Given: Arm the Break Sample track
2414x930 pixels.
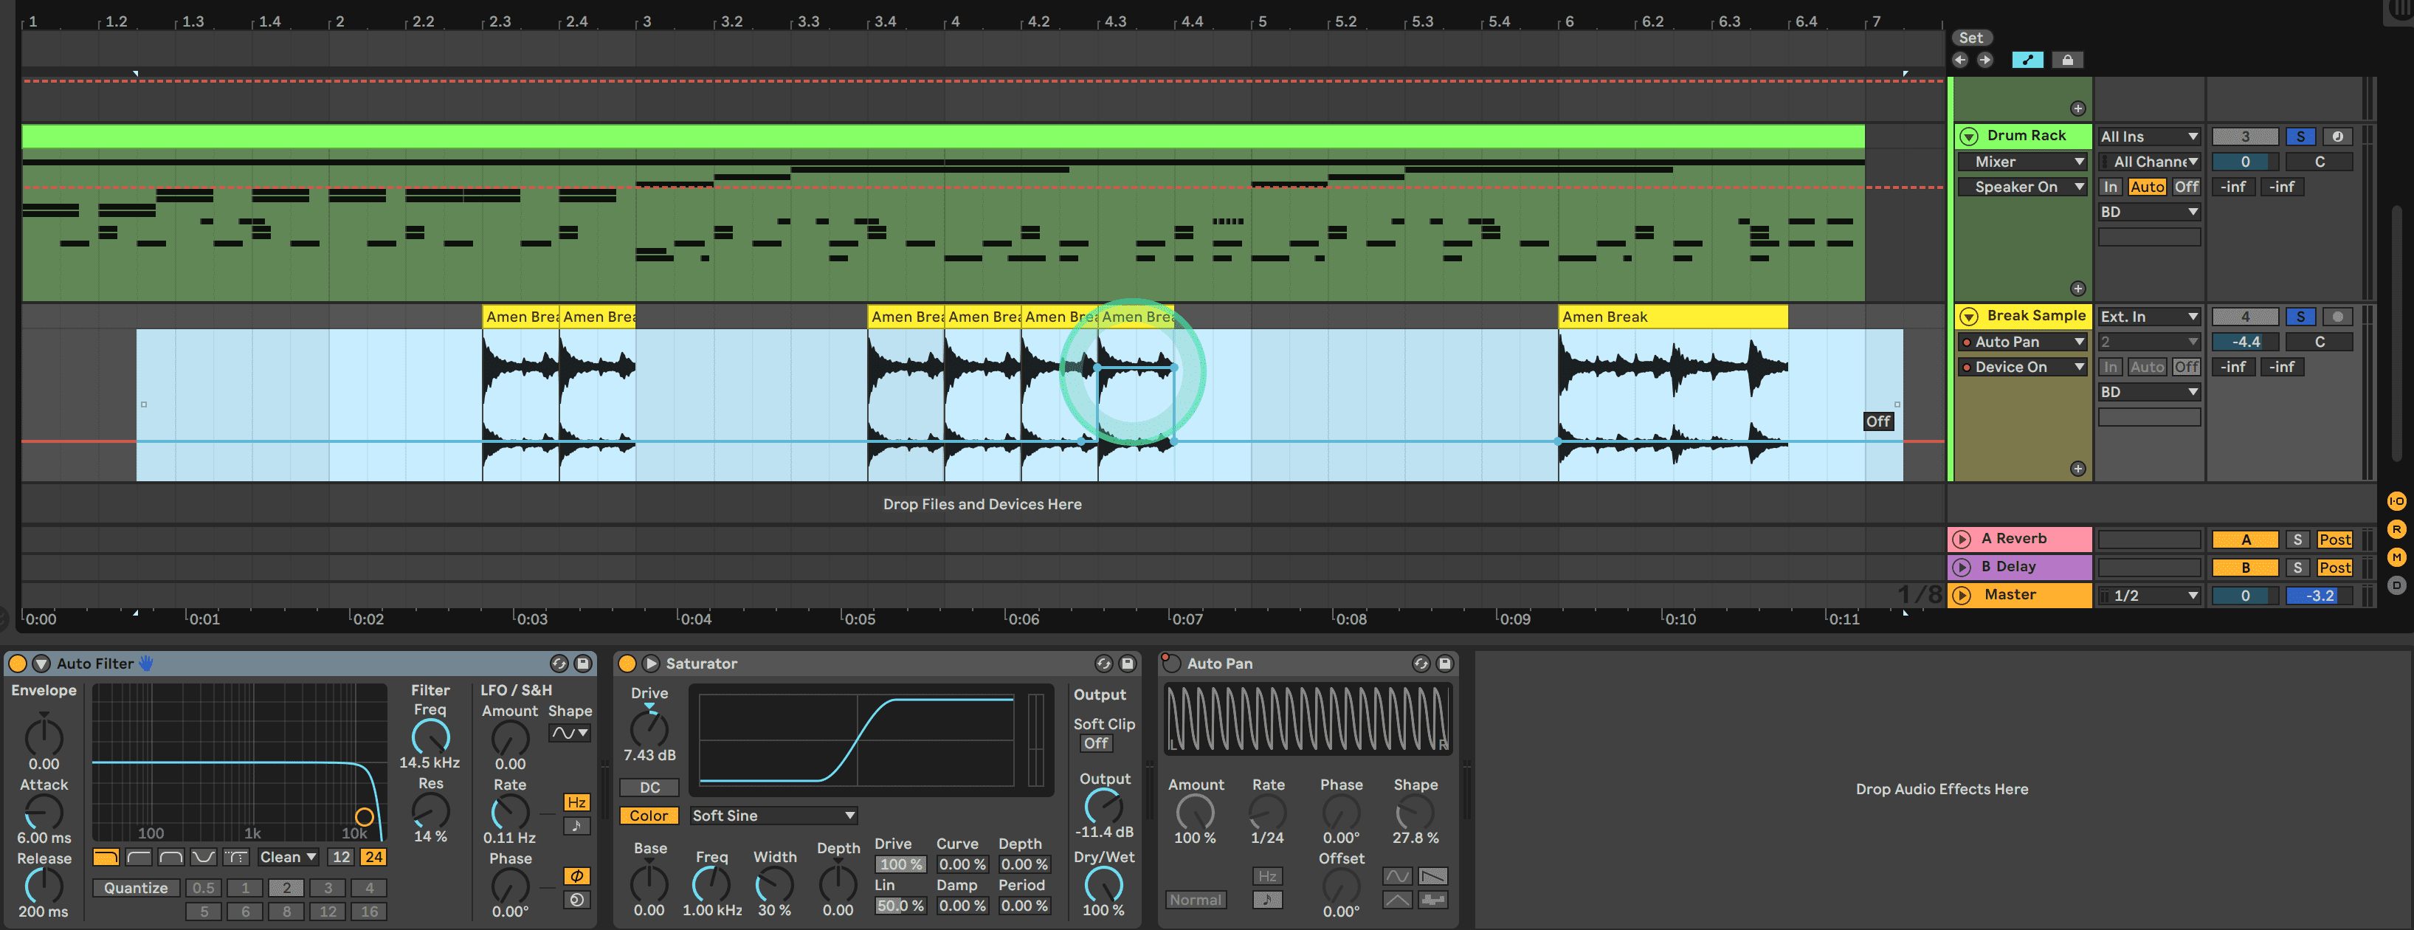Looking at the screenshot, I should point(2337,317).
